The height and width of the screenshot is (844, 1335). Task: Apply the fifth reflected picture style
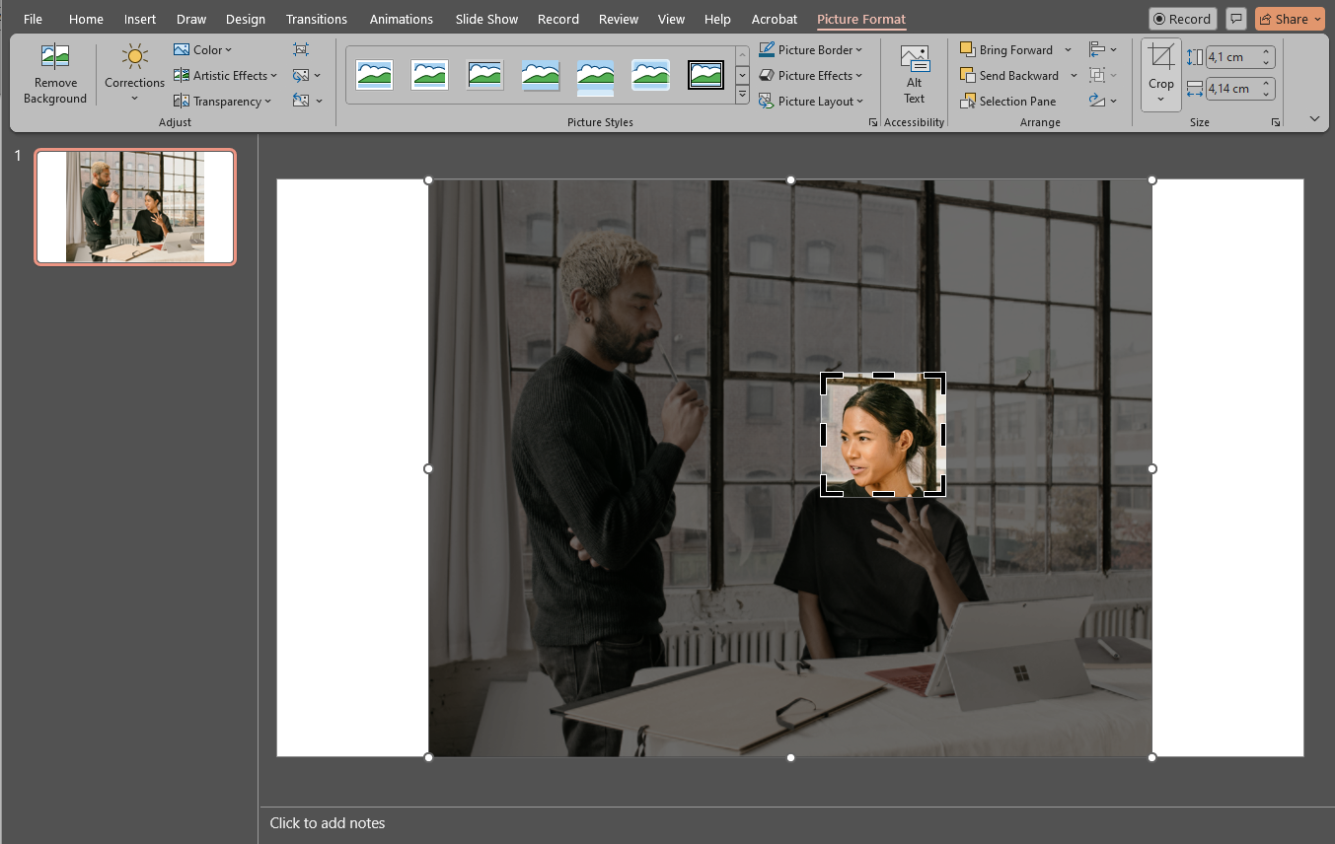(x=596, y=77)
